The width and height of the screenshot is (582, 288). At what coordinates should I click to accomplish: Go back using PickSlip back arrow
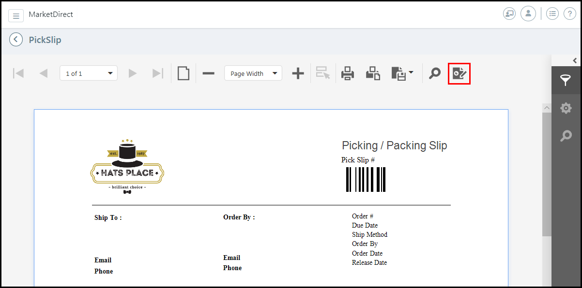click(16, 40)
